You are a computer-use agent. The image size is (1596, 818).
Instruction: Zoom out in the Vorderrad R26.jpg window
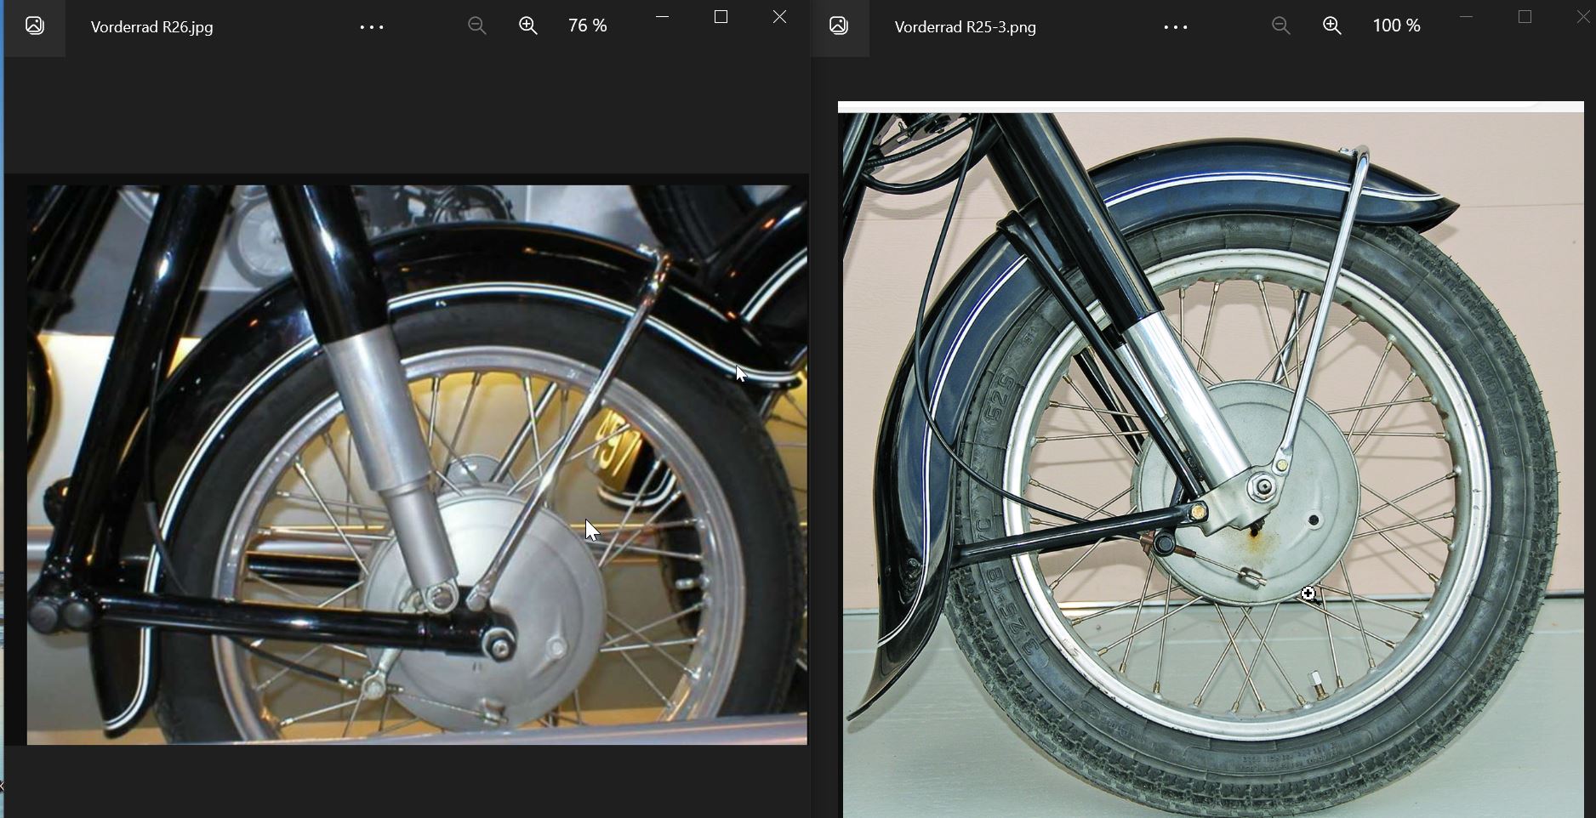[477, 26]
